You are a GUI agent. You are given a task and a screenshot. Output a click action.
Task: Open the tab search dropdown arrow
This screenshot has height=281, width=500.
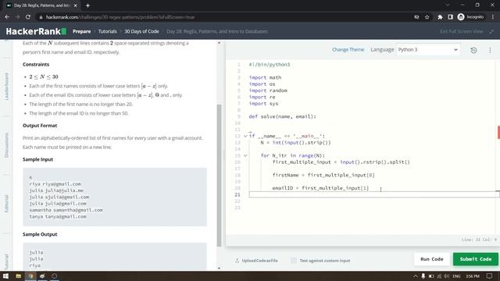(x=448, y=5)
